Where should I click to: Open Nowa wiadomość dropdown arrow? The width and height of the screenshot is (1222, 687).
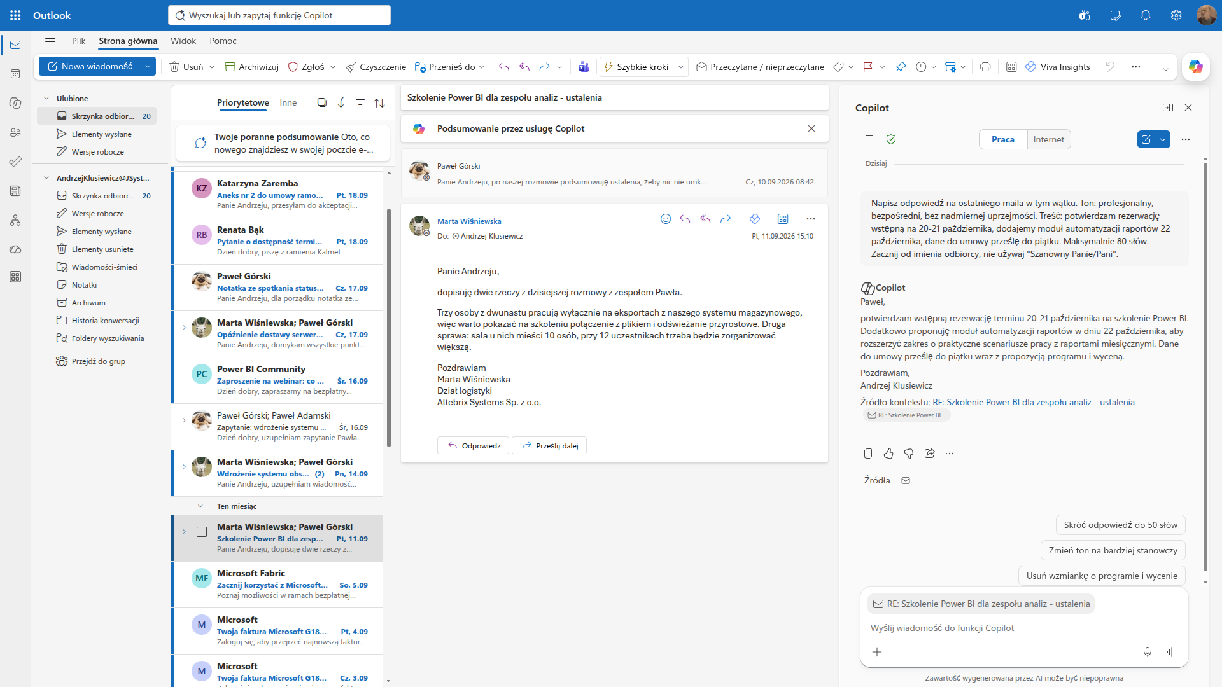point(148,66)
